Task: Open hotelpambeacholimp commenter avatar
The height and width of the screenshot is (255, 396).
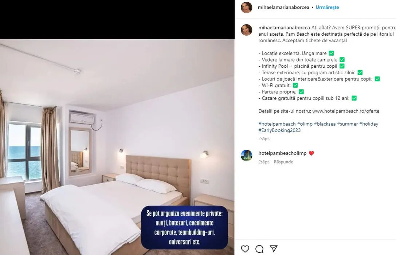Action: [247, 155]
